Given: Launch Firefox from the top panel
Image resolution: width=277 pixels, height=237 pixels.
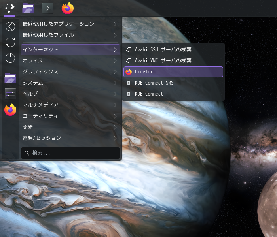Looking at the screenshot, I should (x=68, y=8).
